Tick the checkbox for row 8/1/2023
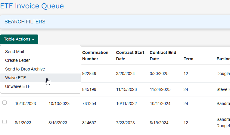230x135 pixels. tap(5, 122)
